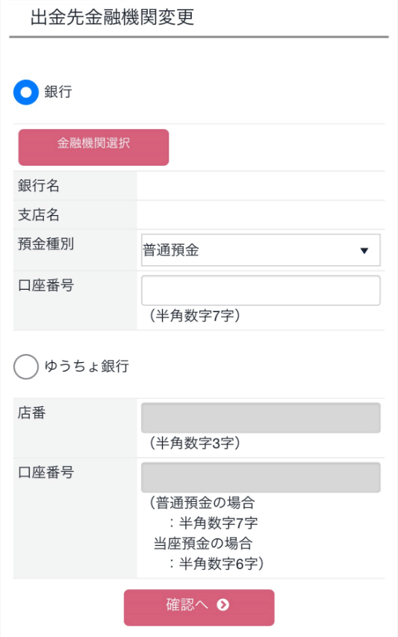Click the empty 支店名 value field

(x=261, y=215)
